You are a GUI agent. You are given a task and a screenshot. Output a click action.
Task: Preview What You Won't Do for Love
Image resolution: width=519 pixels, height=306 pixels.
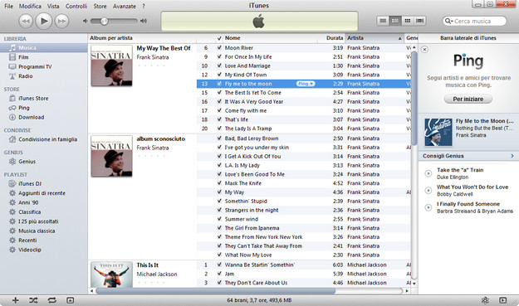[428, 191]
